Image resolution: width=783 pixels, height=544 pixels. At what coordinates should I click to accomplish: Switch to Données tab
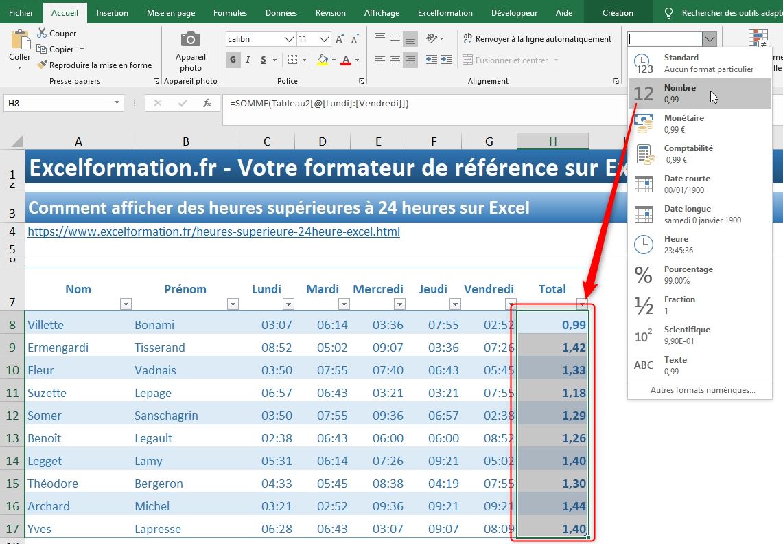coord(281,13)
